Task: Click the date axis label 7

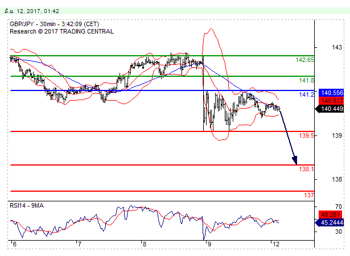Action: (x=79, y=244)
